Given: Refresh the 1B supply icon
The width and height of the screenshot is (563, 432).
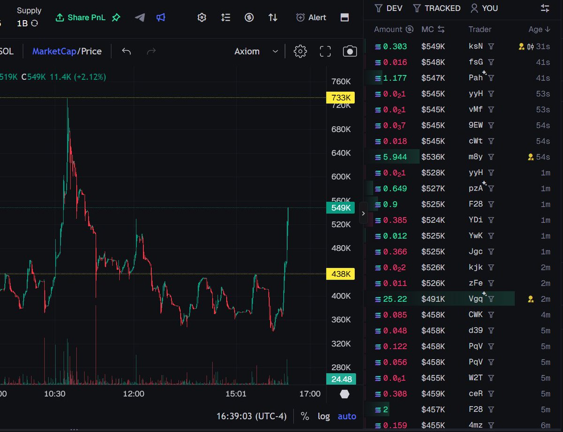Looking at the screenshot, I should [35, 23].
